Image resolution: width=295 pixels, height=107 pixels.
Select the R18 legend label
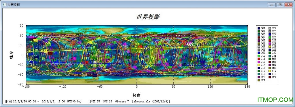pos(274,74)
